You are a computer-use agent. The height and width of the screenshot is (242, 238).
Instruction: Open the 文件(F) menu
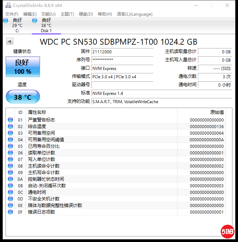coord(11,14)
